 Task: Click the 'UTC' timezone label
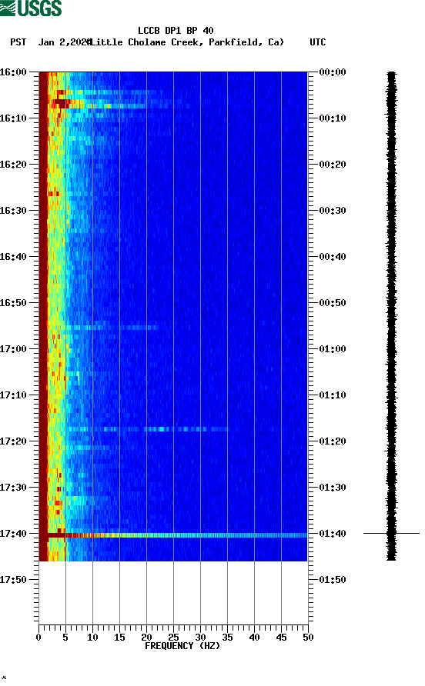pyautogui.click(x=318, y=42)
